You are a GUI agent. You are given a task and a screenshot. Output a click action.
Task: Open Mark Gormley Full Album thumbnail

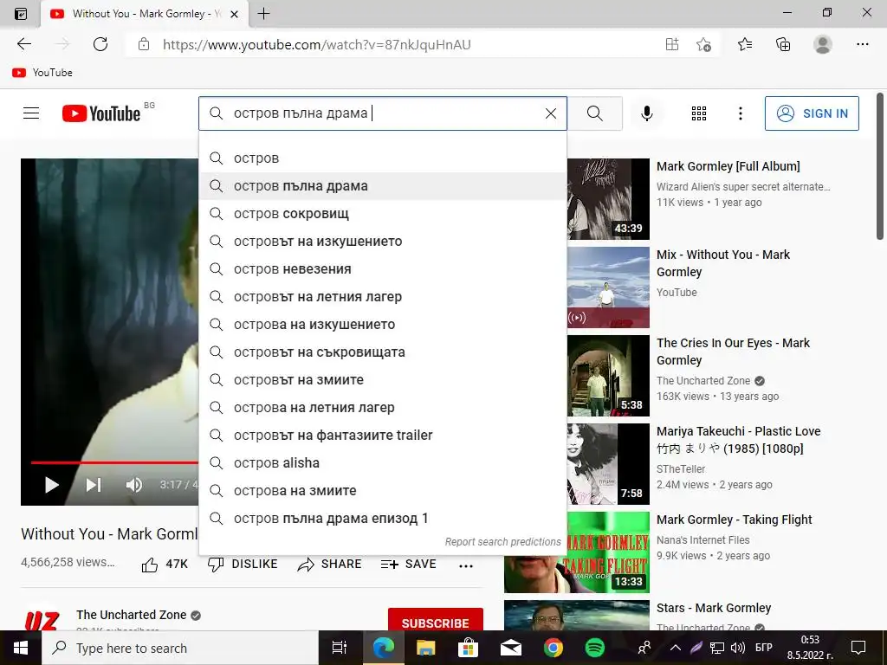[x=608, y=199]
